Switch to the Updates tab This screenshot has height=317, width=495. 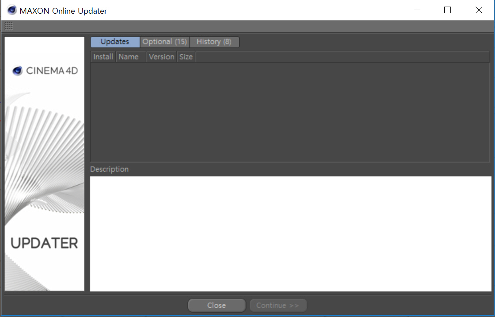coord(115,42)
